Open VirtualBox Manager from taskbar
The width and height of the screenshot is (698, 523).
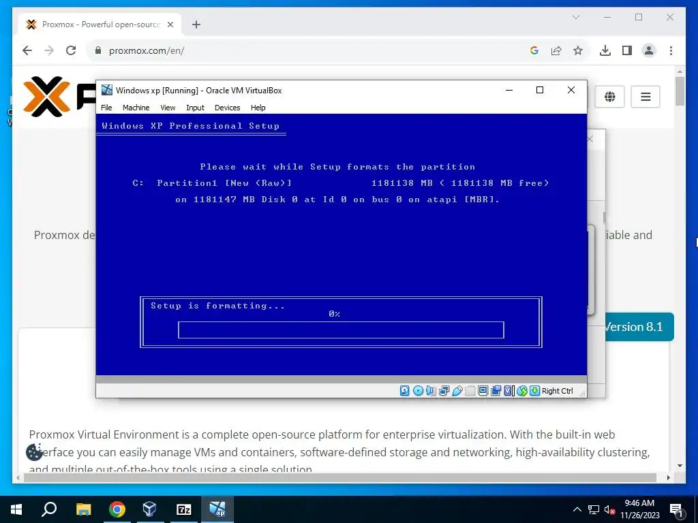pyautogui.click(x=150, y=509)
